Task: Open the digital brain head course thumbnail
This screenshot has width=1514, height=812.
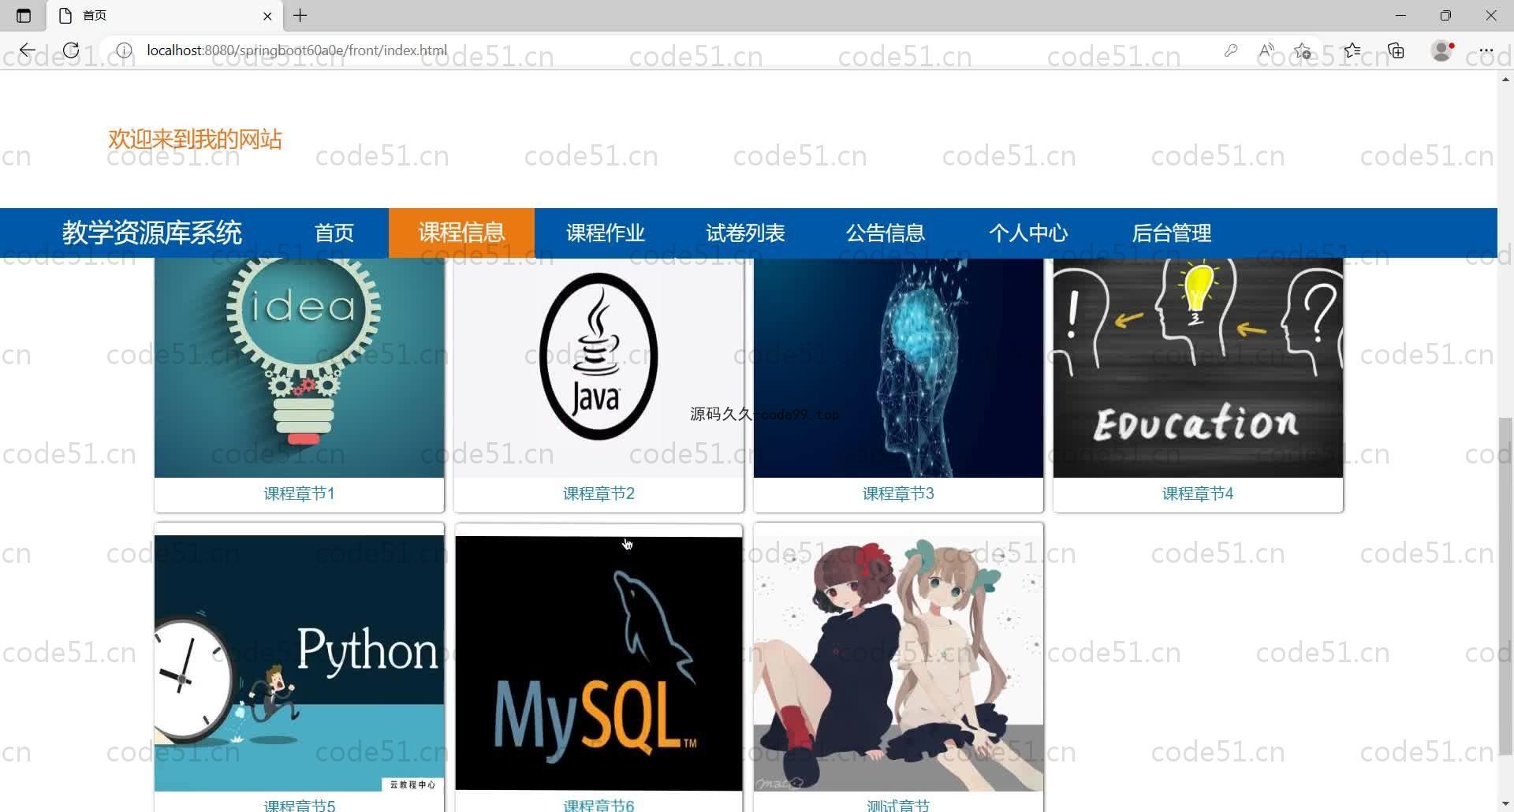Action: coord(898,367)
